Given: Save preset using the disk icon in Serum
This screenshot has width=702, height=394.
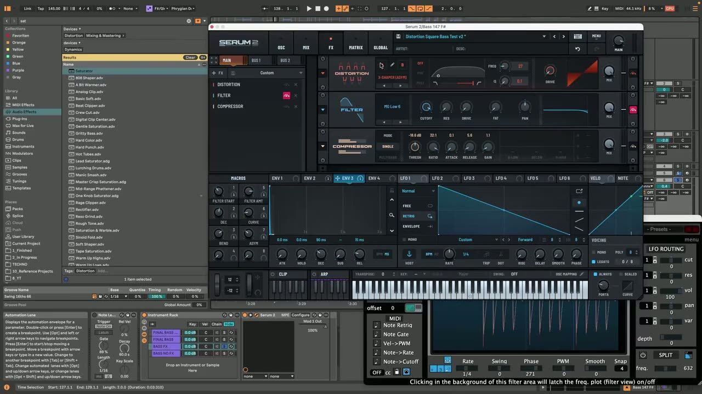Looking at the screenshot, I should click(x=399, y=37).
